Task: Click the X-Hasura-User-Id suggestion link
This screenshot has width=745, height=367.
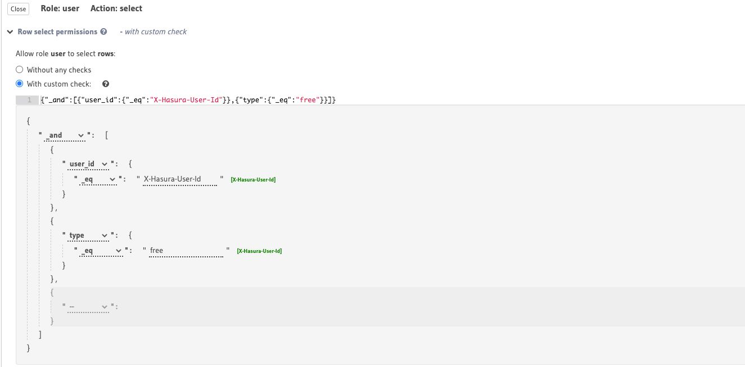Action: pyautogui.click(x=253, y=179)
